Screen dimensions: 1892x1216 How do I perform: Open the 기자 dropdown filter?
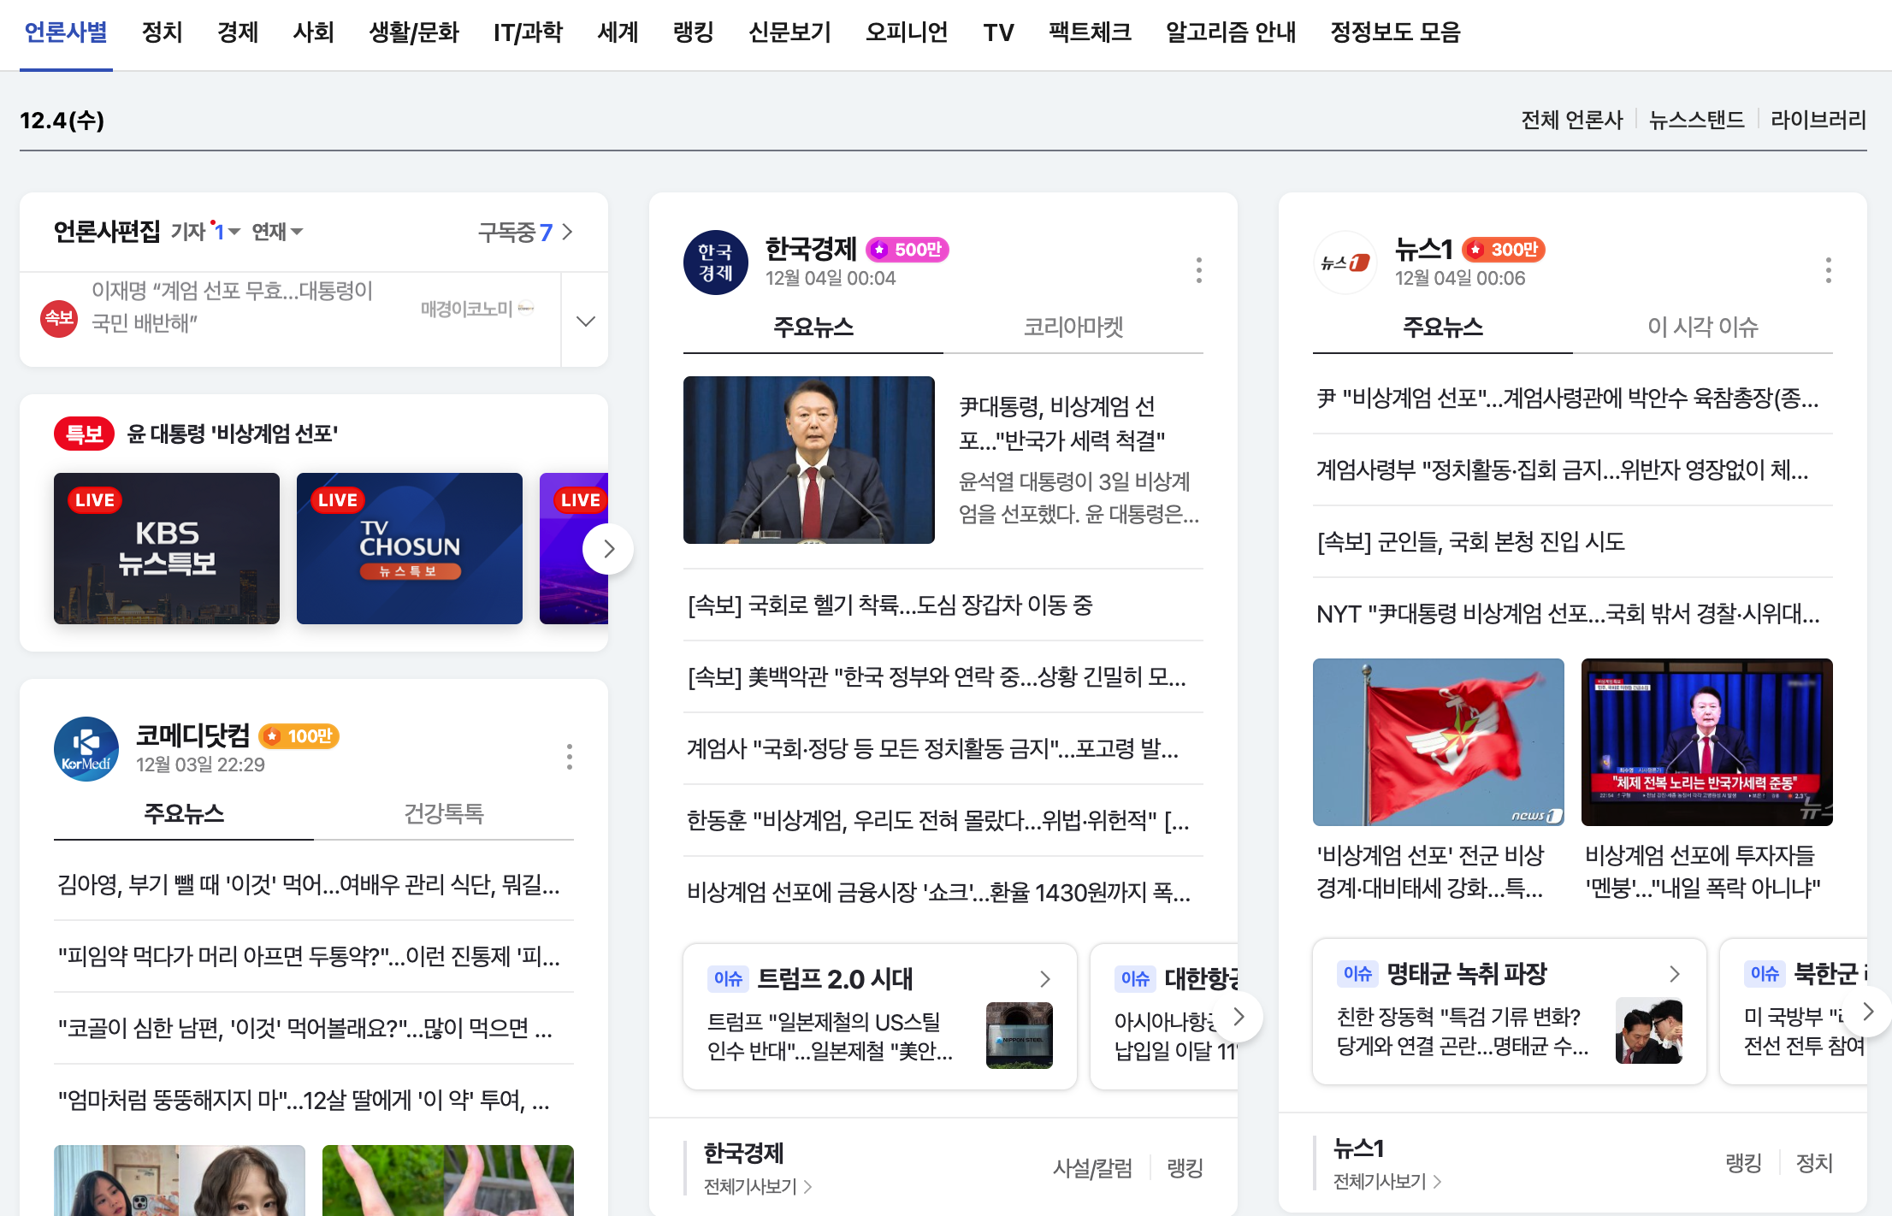click(x=205, y=232)
